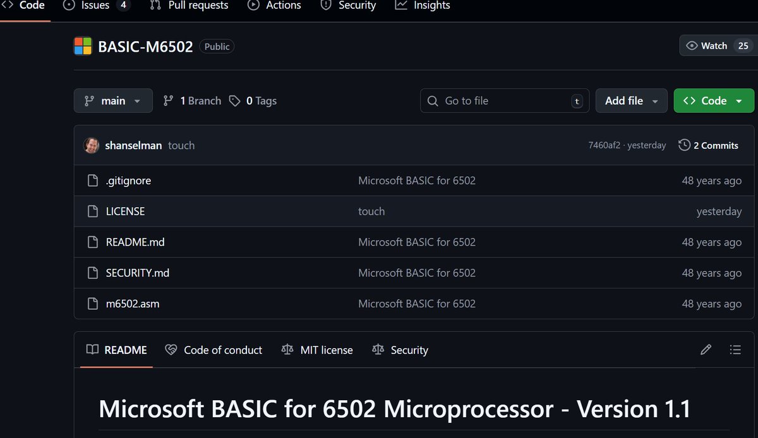Open commit hash 7460af2
Screen dimensions: 758x438
click(604, 145)
